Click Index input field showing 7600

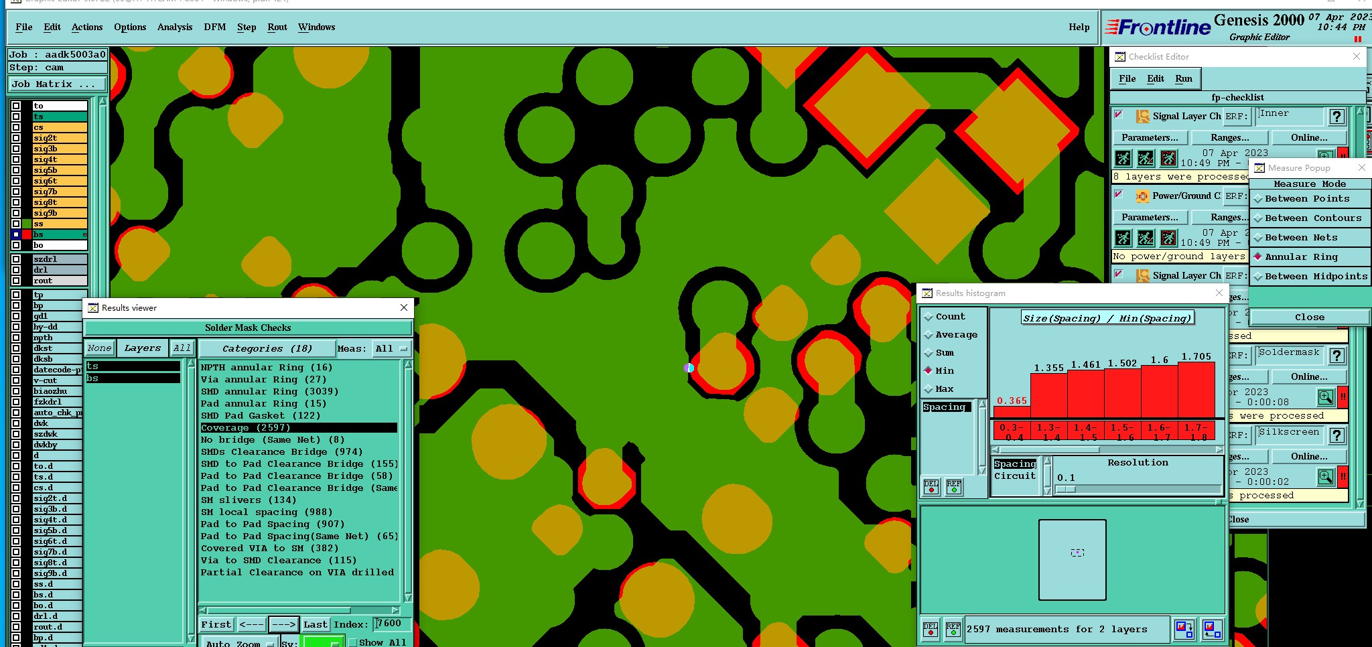coord(391,624)
